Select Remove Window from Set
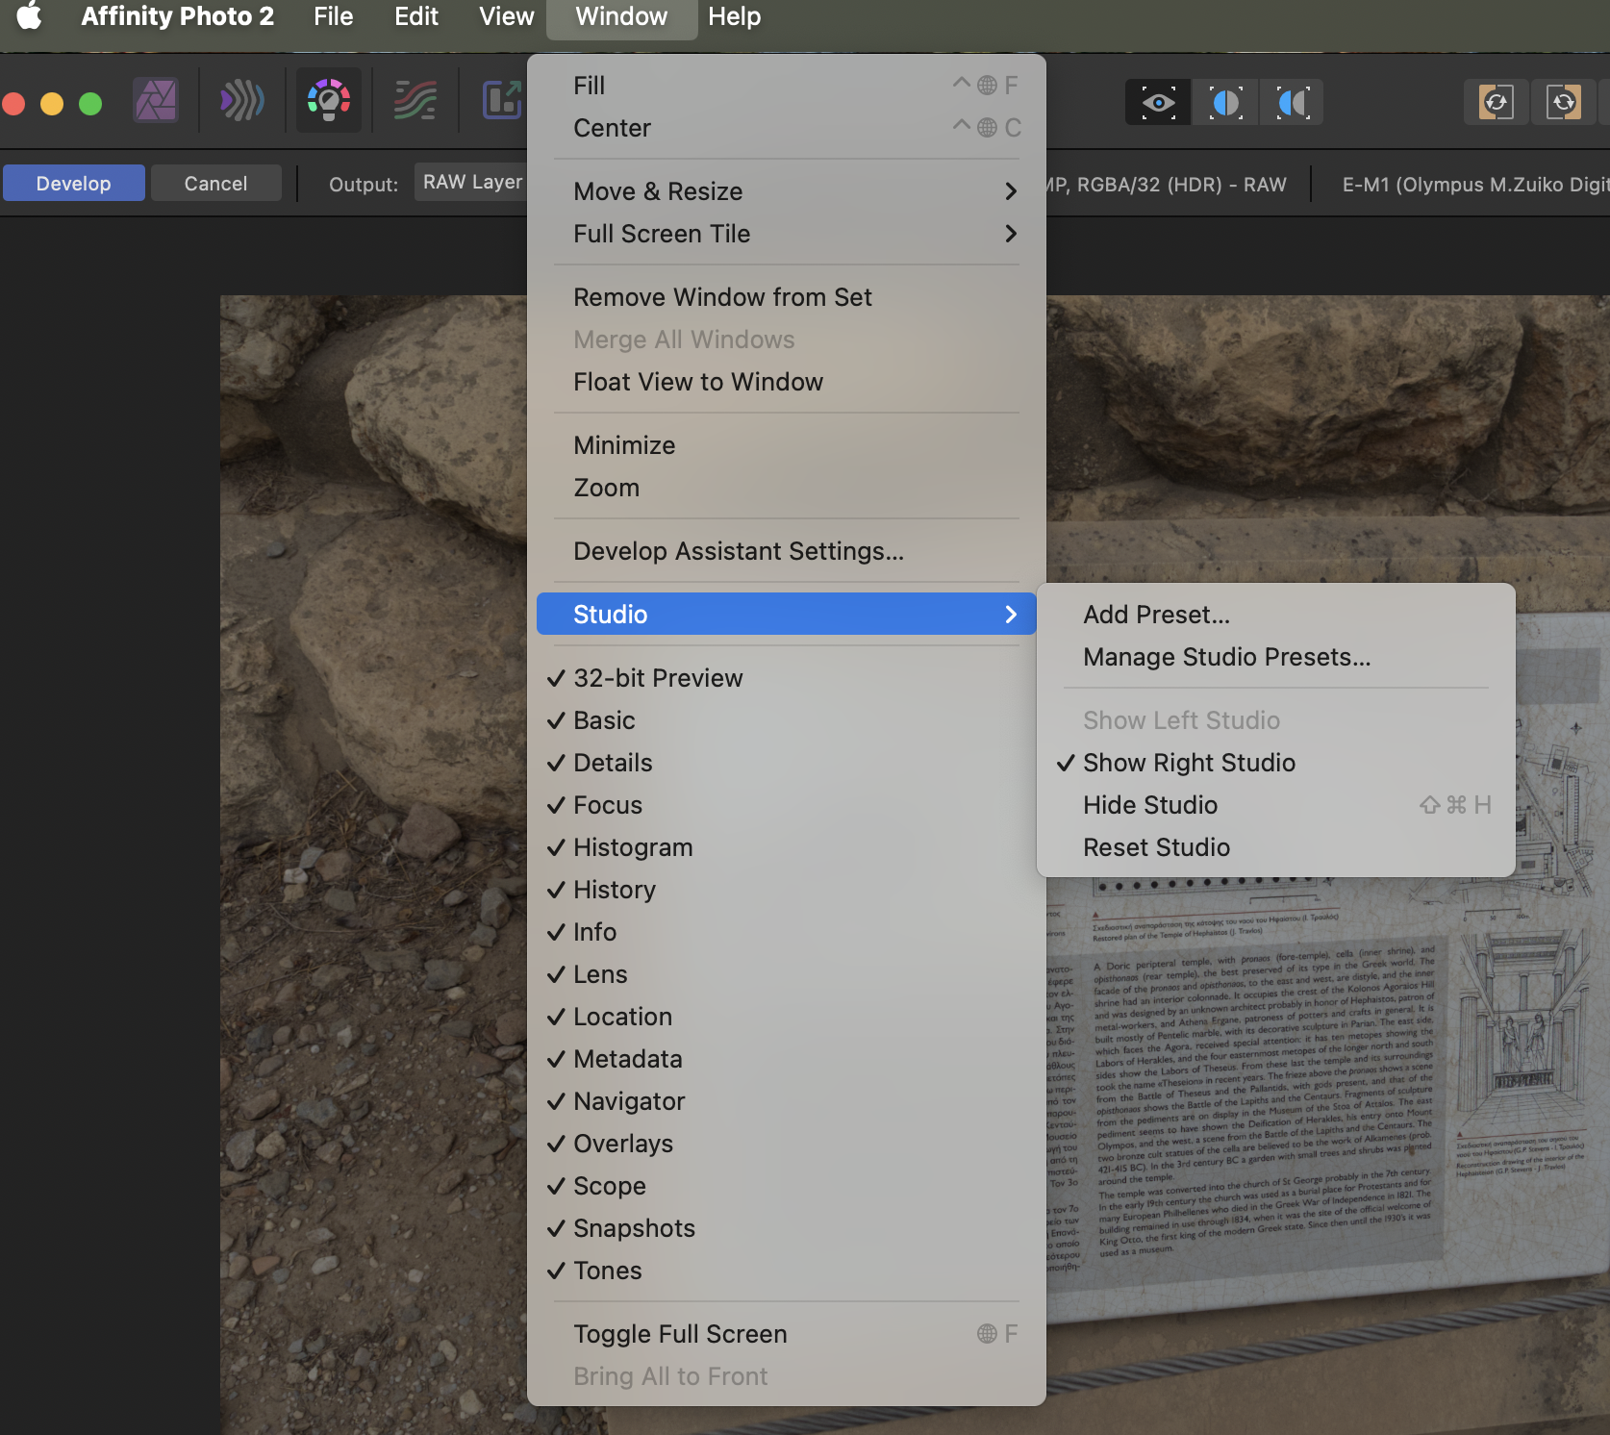Image resolution: width=1610 pixels, height=1435 pixels. point(786,297)
